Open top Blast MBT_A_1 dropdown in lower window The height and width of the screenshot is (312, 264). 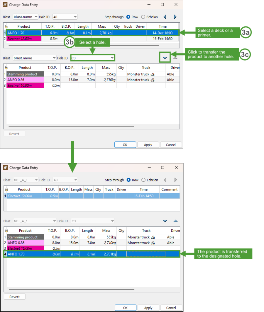pyautogui.click(x=26, y=180)
